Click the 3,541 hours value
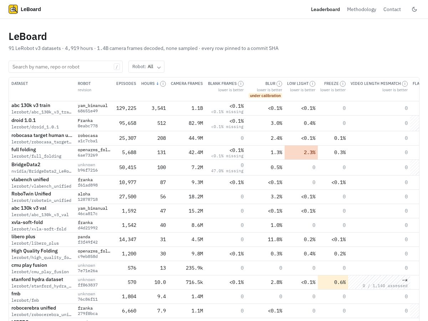This screenshot has height=321, width=428. click(159, 108)
